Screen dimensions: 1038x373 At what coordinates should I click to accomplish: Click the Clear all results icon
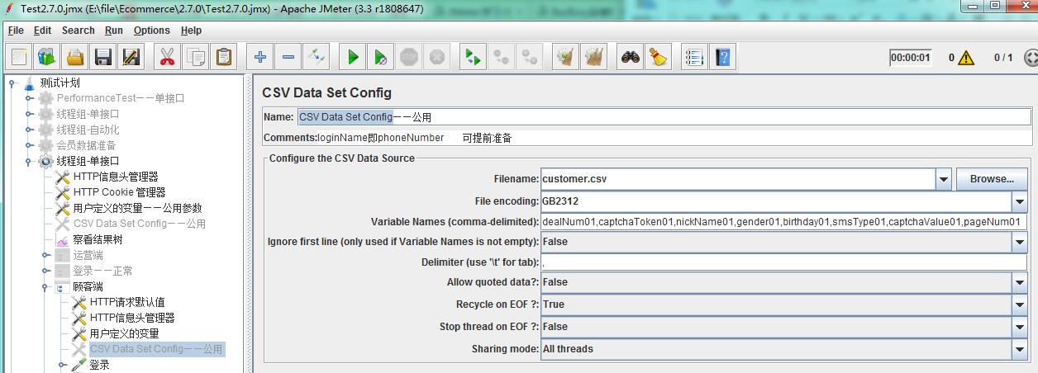click(593, 58)
